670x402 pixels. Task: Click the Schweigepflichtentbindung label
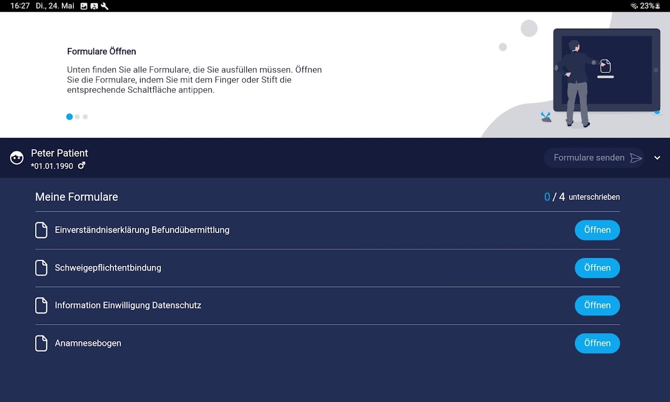108,268
